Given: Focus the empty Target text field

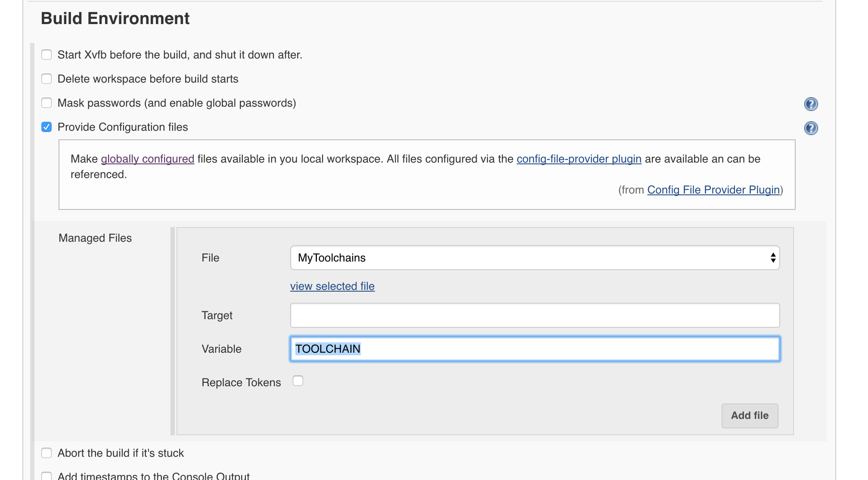Looking at the screenshot, I should (x=535, y=316).
